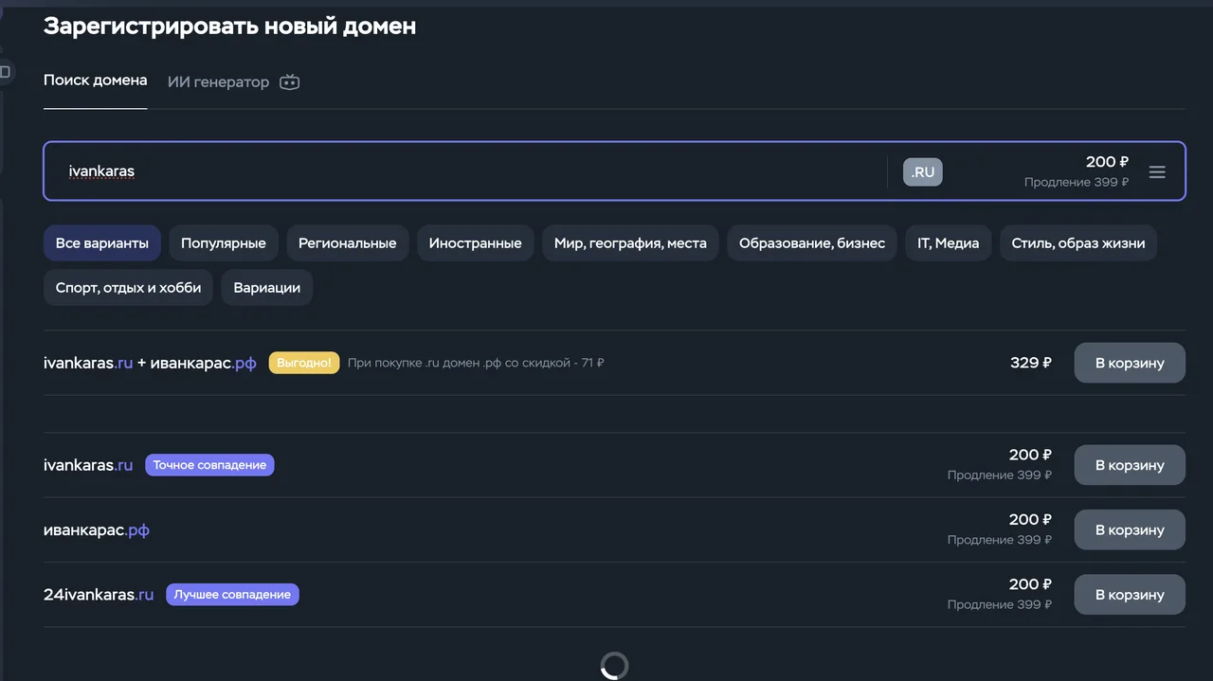The image size is (1213, 681).
Task: Click the 329 ₽ bundle price
Action: pos(1031,363)
